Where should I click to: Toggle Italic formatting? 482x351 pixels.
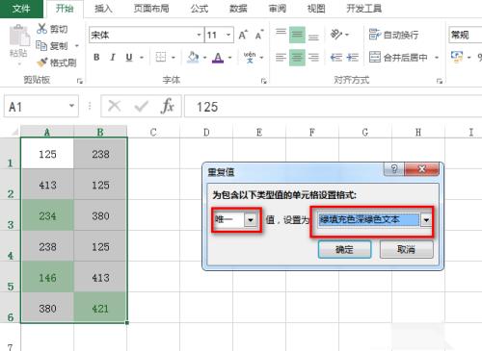click(x=113, y=58)
